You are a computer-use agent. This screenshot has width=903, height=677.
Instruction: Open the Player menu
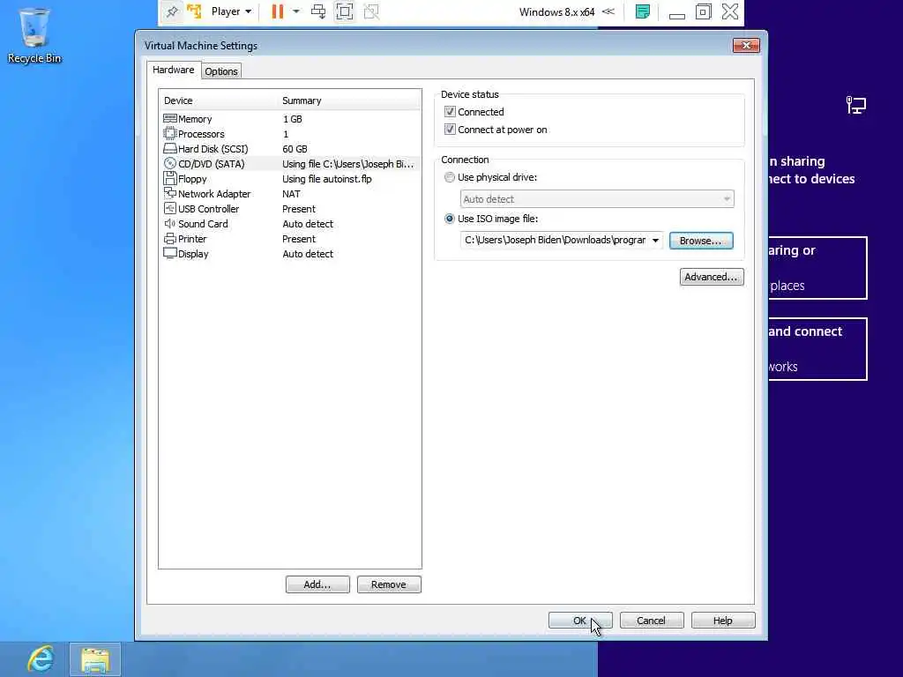pos(231,11)
